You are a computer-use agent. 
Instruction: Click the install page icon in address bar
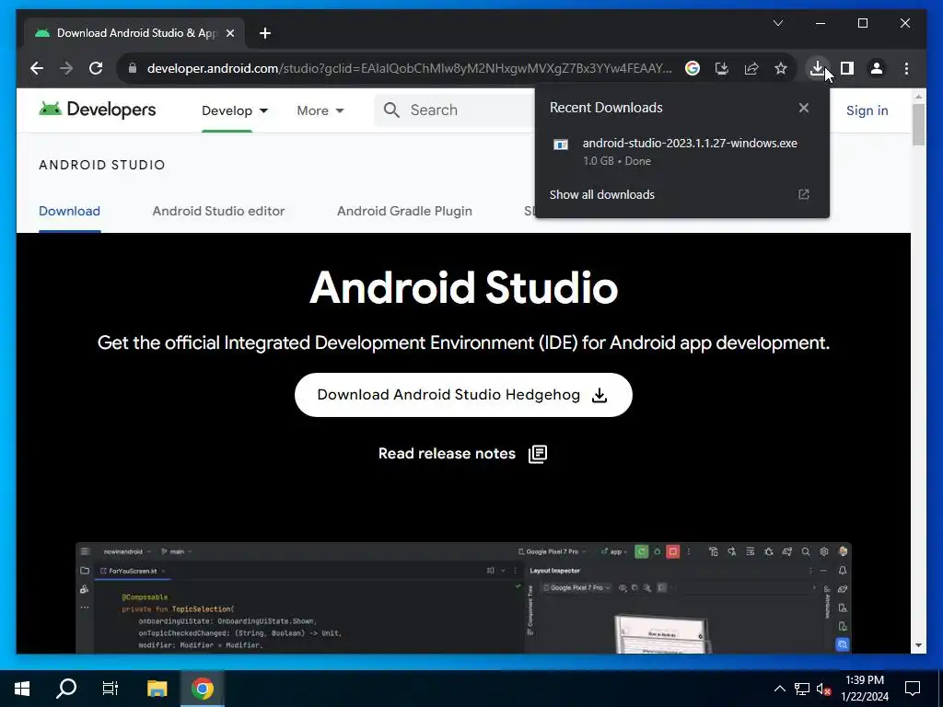[x=722, y=68]
